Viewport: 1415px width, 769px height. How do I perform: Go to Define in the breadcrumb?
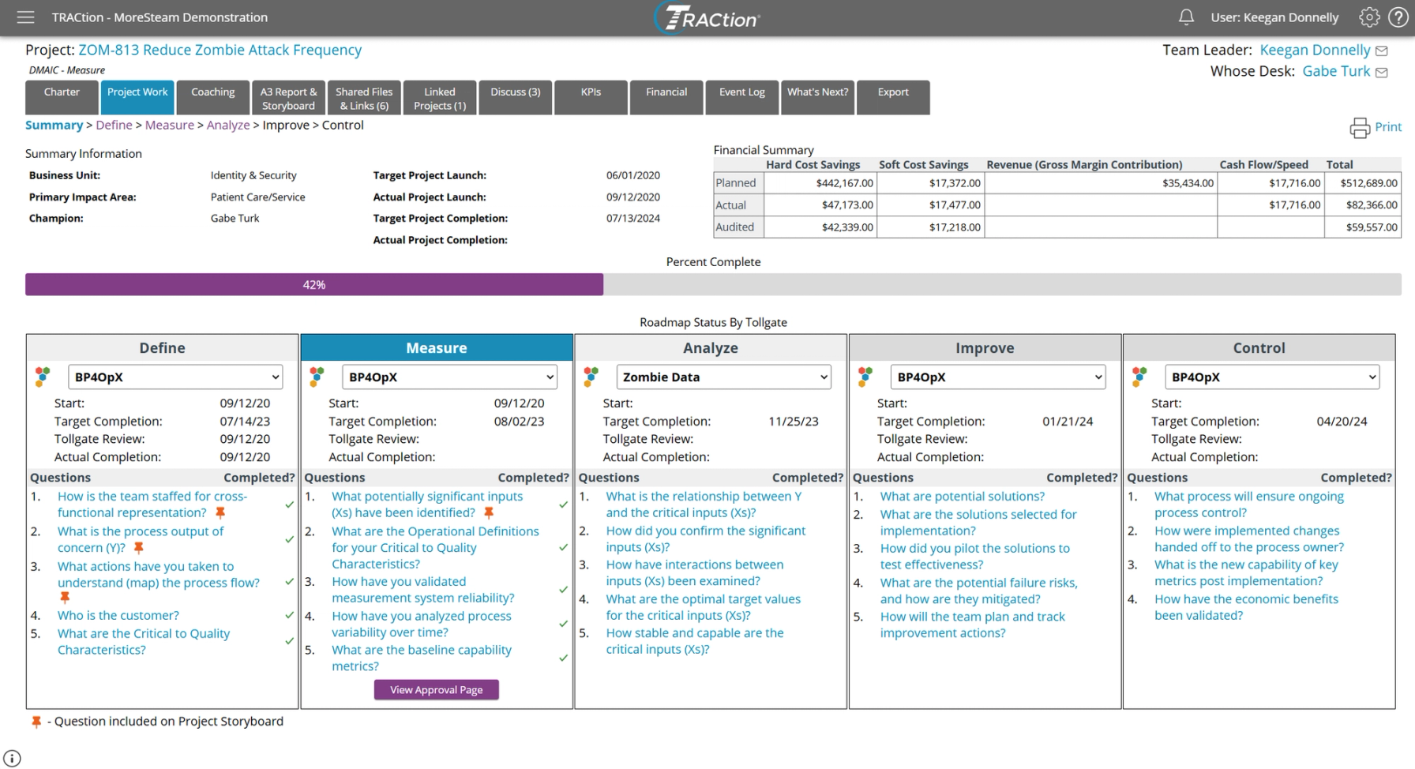[x=114, y=125]
